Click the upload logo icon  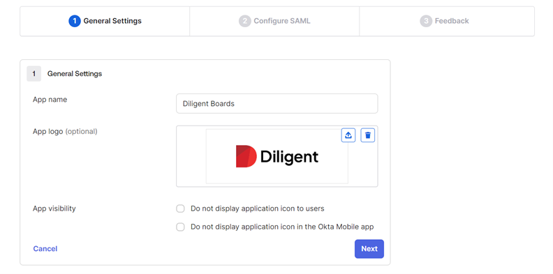click(348, 135)
